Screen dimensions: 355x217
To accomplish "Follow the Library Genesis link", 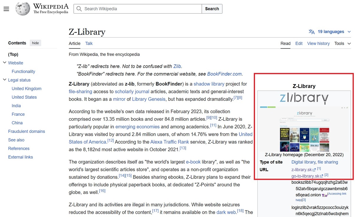I will pos(149,99).
